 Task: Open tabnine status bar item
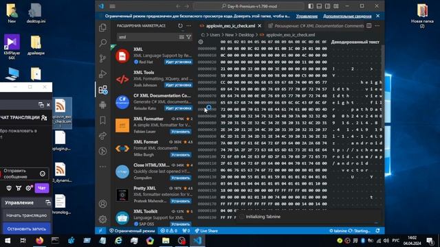(350, 231)
